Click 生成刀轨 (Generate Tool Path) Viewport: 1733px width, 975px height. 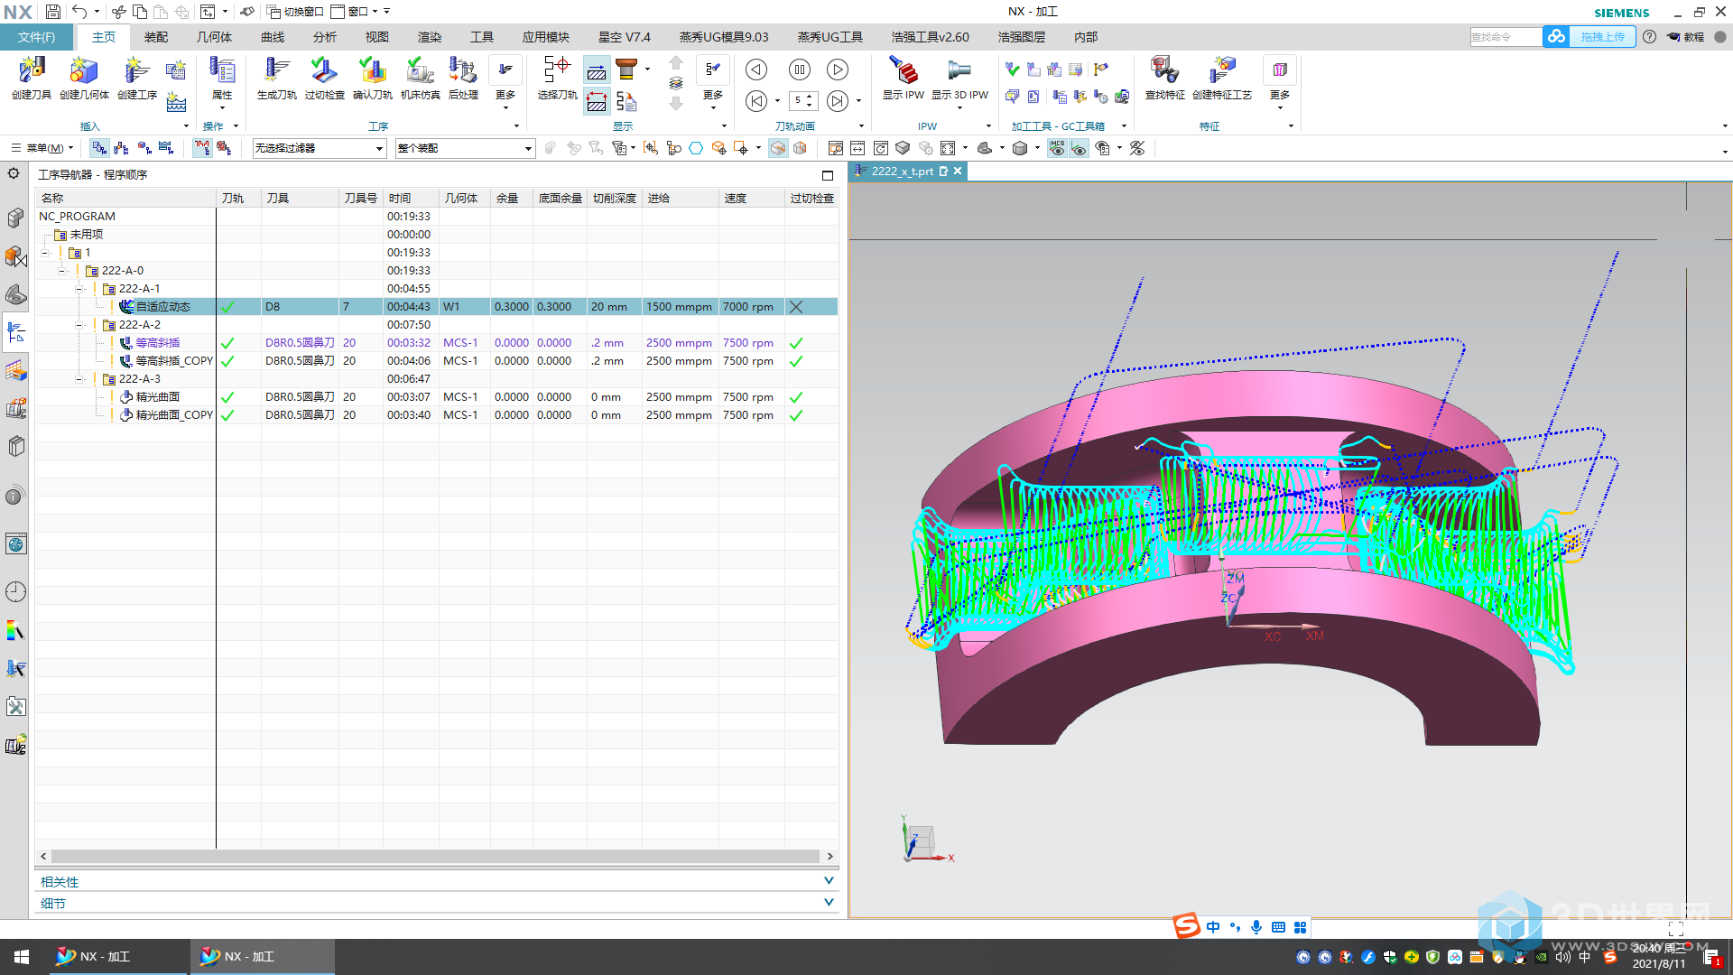tap(276, 78)
